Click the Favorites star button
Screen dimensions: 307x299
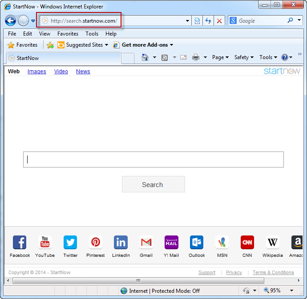(23, 45)
